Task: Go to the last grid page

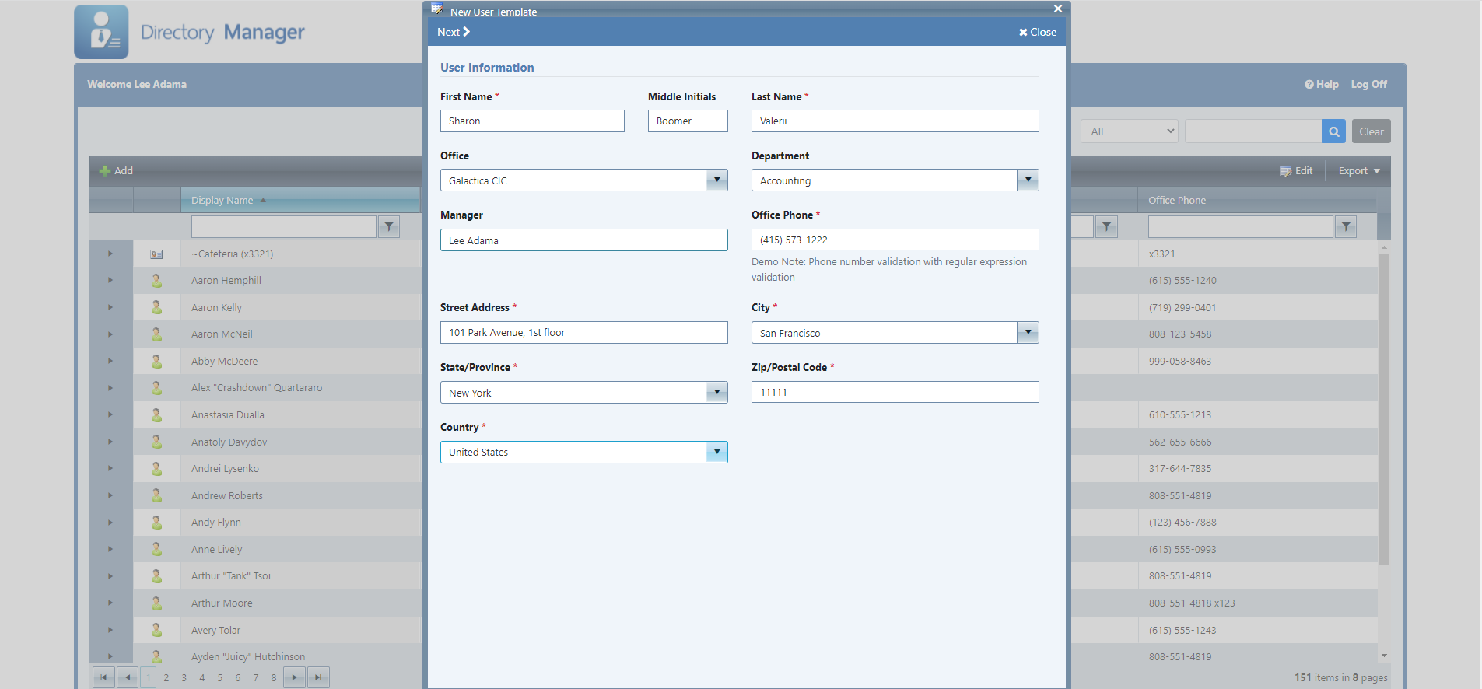Action: pyautogui.click(x=318, y=677)
